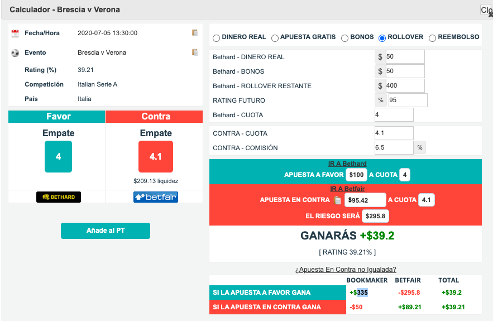Image resolution: width=493 pixels, height=321 pixels.
Task: Select the APUESTA GRATIS radio option
Action: (275, 38)
